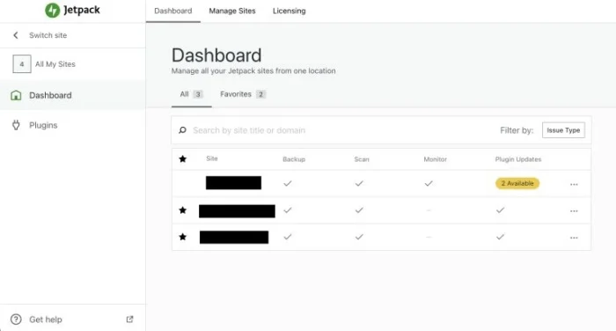Switch to the Dashboard top tab
The height and width of the screenshot is (331, 616).
click(x=172, y=11)
